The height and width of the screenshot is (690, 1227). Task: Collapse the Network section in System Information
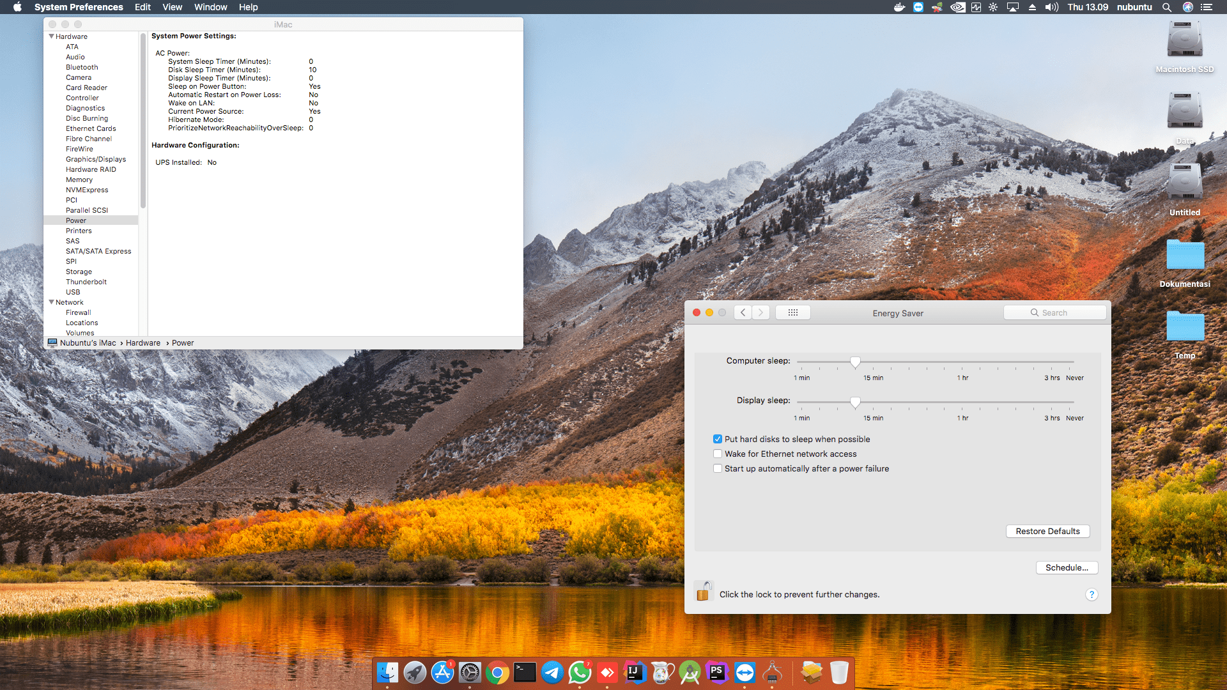coord(51,302)
